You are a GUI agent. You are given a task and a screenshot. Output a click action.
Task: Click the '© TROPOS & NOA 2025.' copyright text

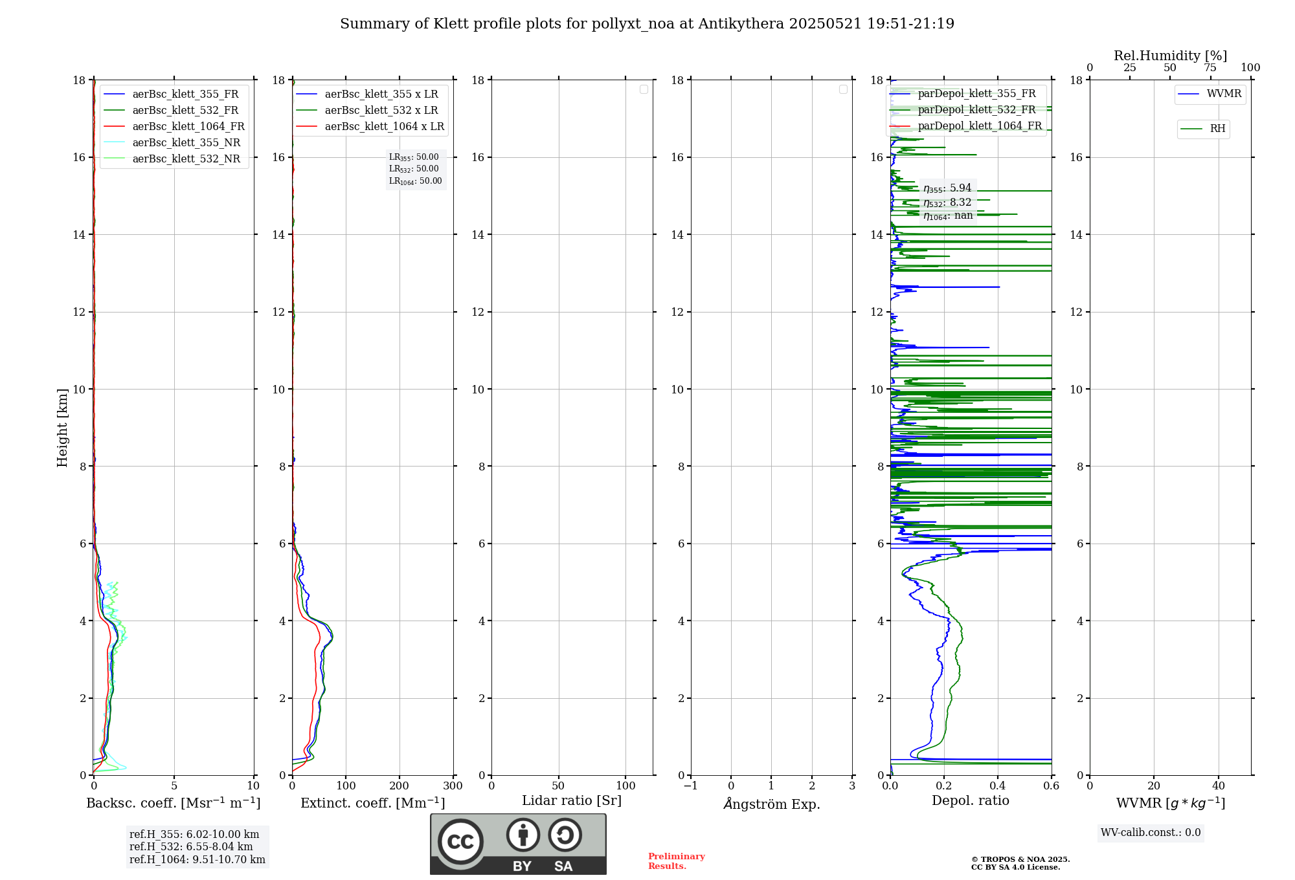pyautogui.click(x=1020, y=859)
